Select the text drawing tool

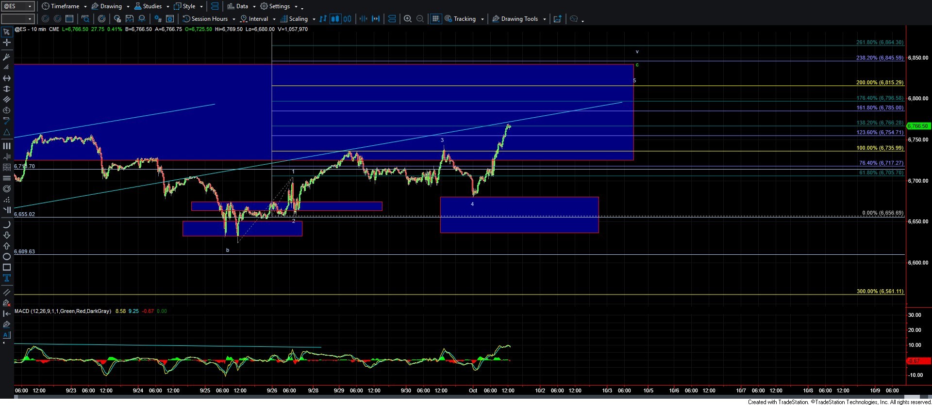7,278
